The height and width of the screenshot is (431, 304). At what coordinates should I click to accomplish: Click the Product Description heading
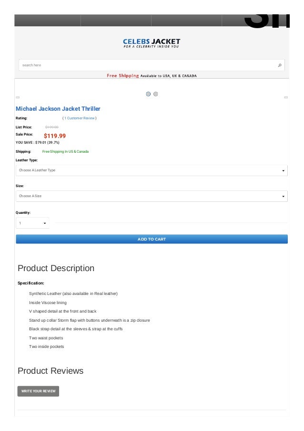click(x=56, y=268)
